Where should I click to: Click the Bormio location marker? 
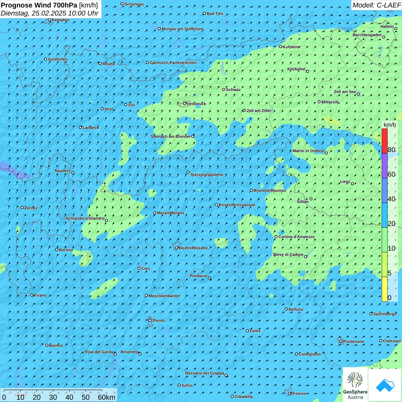[57, 250]
